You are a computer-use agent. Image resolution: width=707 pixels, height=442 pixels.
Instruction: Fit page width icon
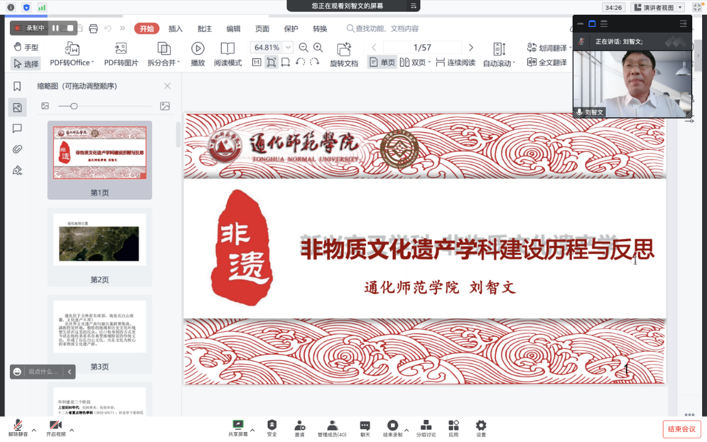[x=285, y=62]
